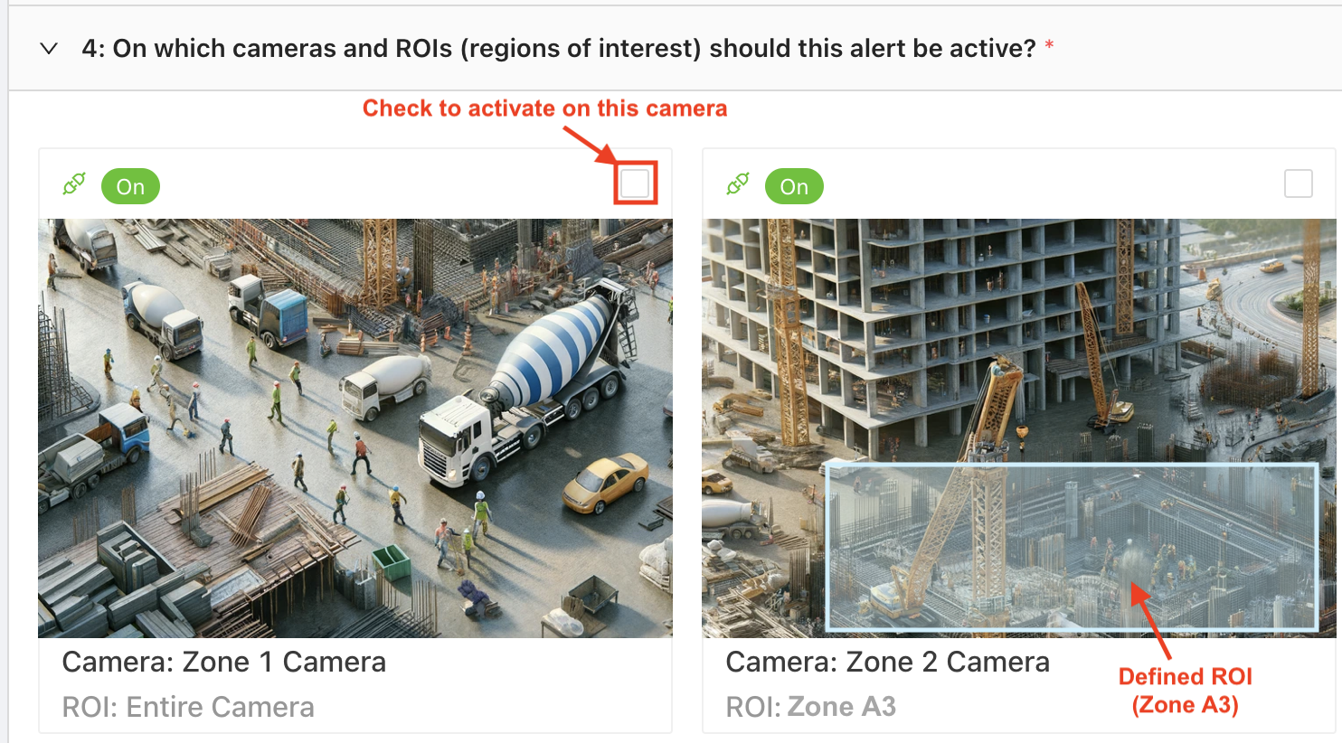The image size is (1342, 743).
Task: Click the ROI: Zone A3 text
Action: tap(810, 707)
